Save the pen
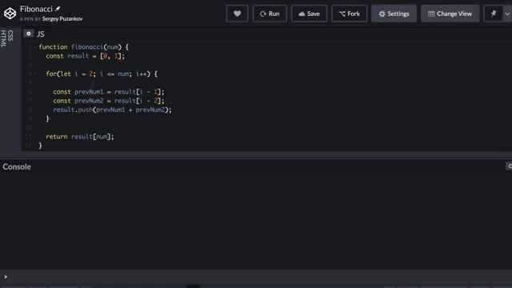Image resolution: width=512 pixels, height=288 pixels. click(309, 14)
